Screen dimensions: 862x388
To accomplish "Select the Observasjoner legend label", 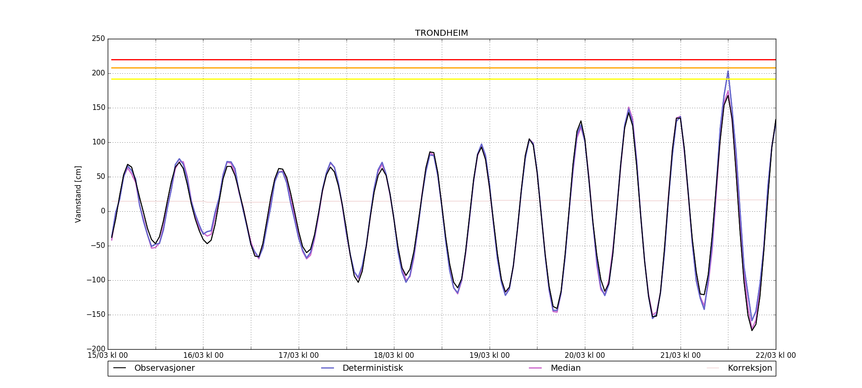I will 164,368.
